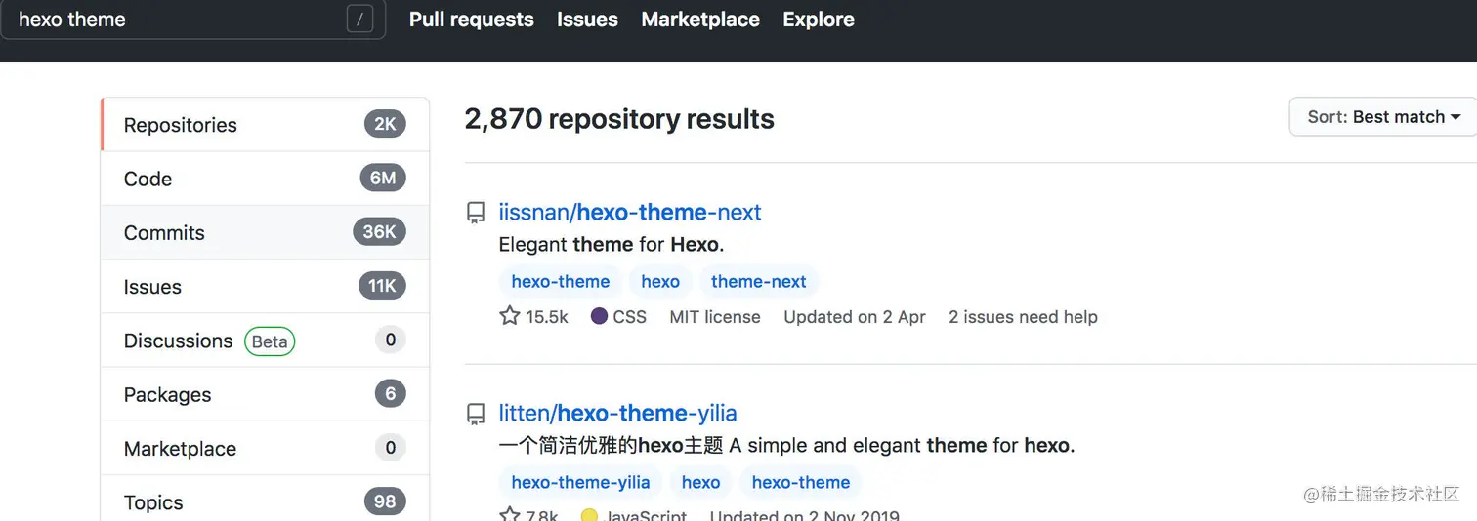
Task: Open the 15.5k stargazers link
Action: point(534,316)
